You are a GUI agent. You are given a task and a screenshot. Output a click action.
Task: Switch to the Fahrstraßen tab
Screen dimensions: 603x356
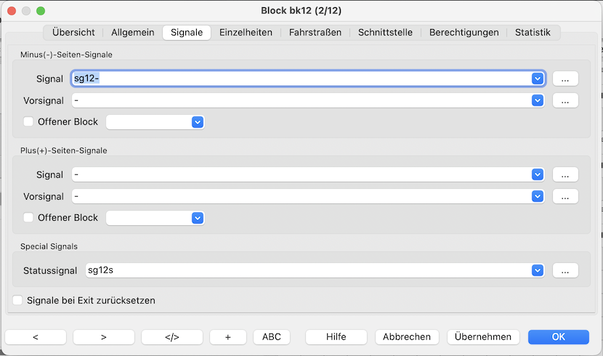tap(315, 33)
